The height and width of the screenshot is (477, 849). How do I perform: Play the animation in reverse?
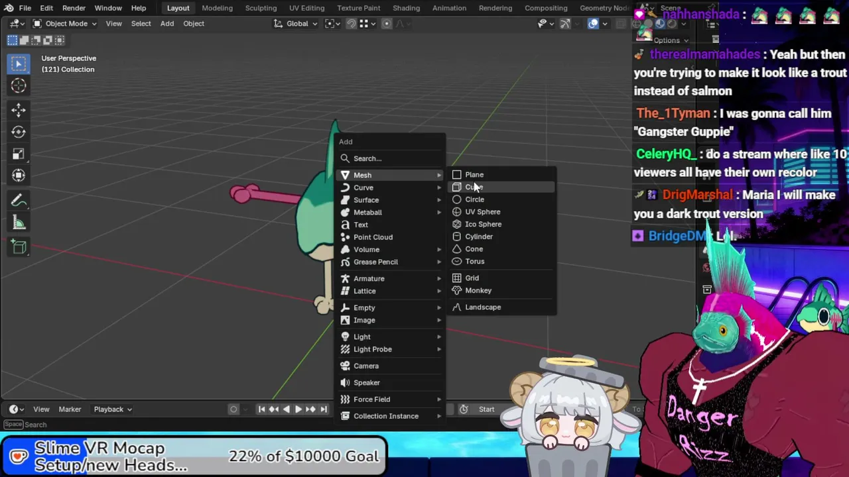coord(286,409)
